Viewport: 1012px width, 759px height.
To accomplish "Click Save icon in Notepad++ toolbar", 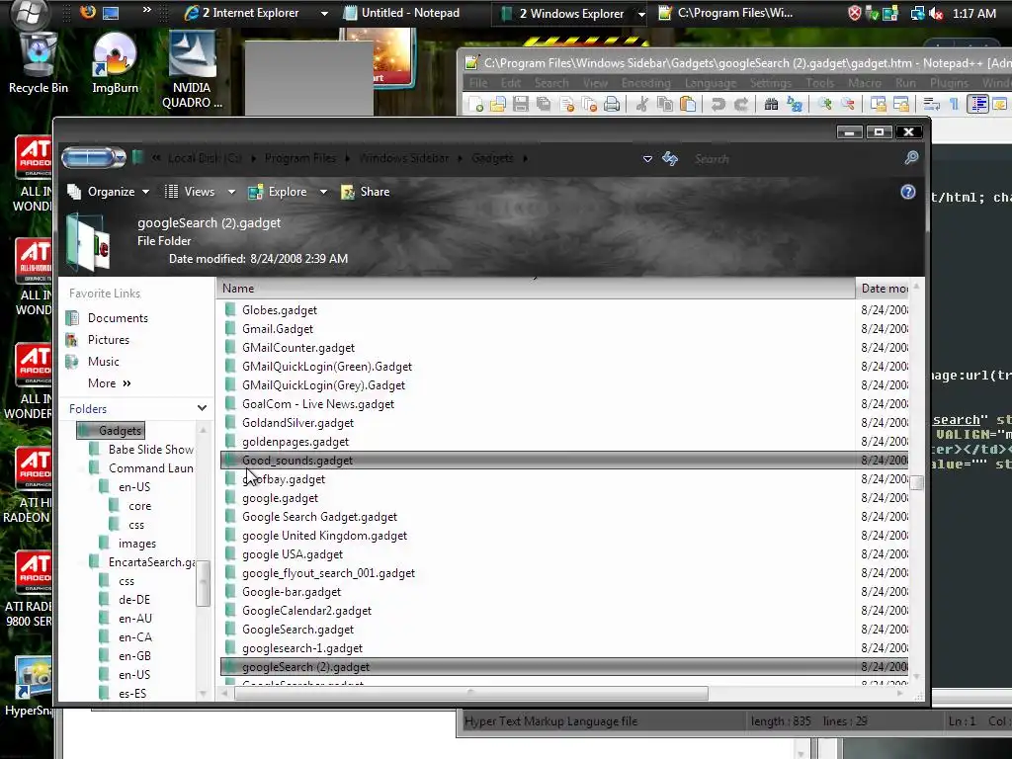I will pos(520,104).
